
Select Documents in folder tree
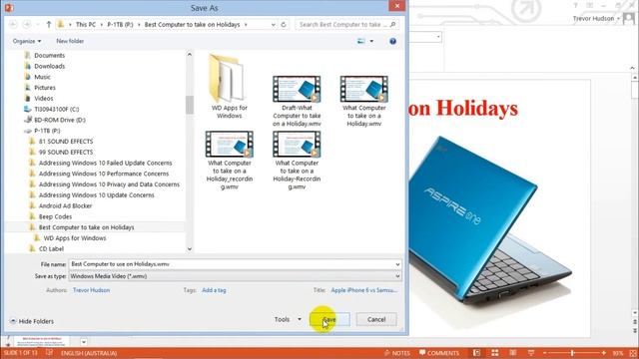pyautogui.click(x=49, y=56)
